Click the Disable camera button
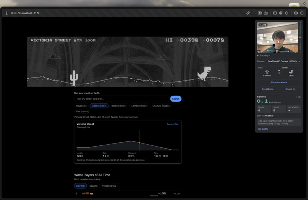 pyautogui.click(x=279, y=82)
